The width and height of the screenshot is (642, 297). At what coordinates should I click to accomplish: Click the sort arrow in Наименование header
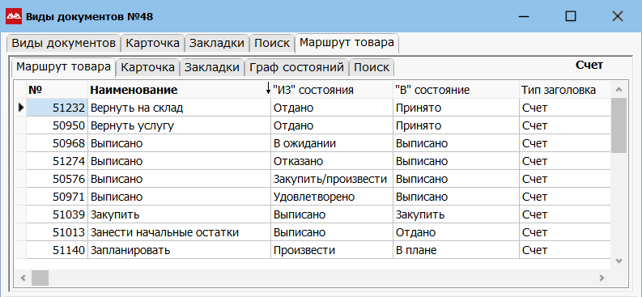(268, 89)
